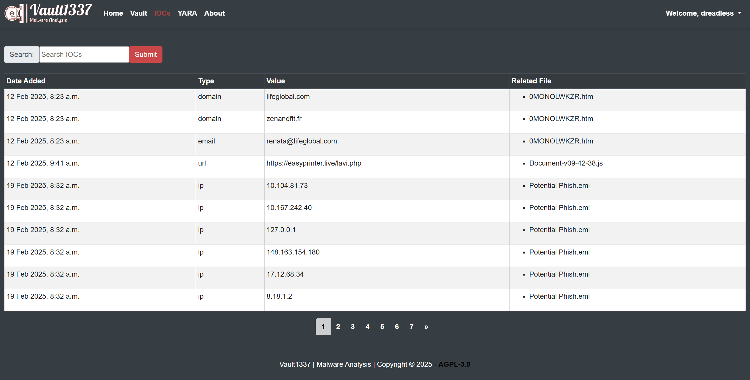Viewport: 750px width, 380px height.
Task: Jump to pagination page 7
Action: coord(411,327)
